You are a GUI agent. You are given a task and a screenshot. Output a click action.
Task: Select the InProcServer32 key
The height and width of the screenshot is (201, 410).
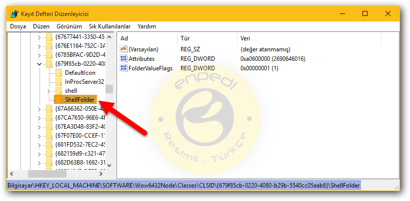click(x=84, y=82)
